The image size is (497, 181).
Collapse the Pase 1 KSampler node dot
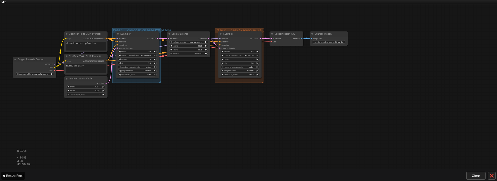[118, 34]
